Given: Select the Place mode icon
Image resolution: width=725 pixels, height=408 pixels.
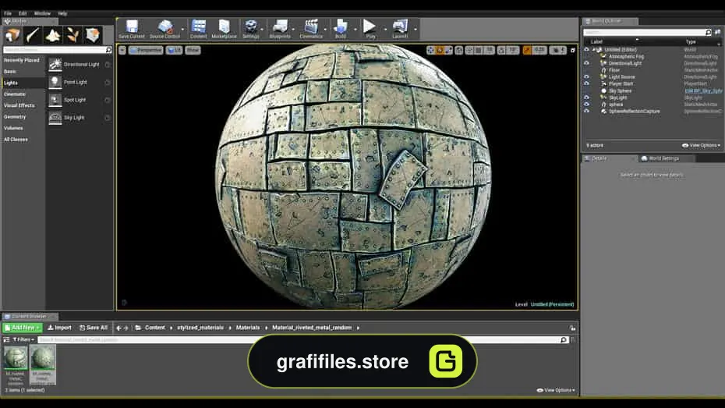Looking at the screenshot, I should coord(12,35).
